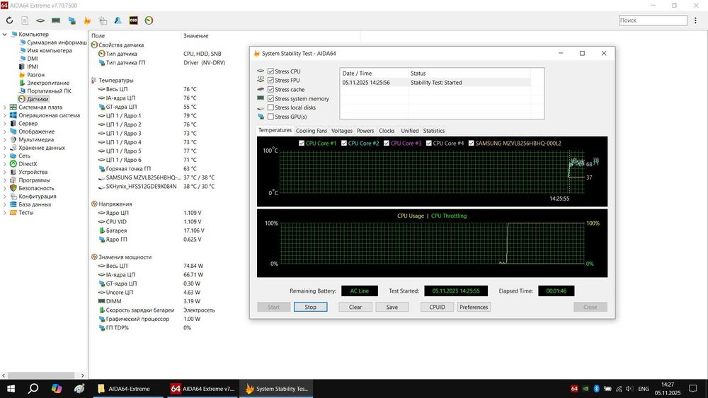Switch to the Unified tab

pyautogui.click(x=409, y=131)
